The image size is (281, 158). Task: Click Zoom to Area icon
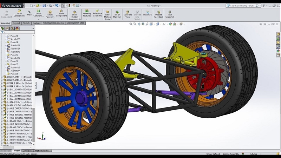[x=135, y=24]
